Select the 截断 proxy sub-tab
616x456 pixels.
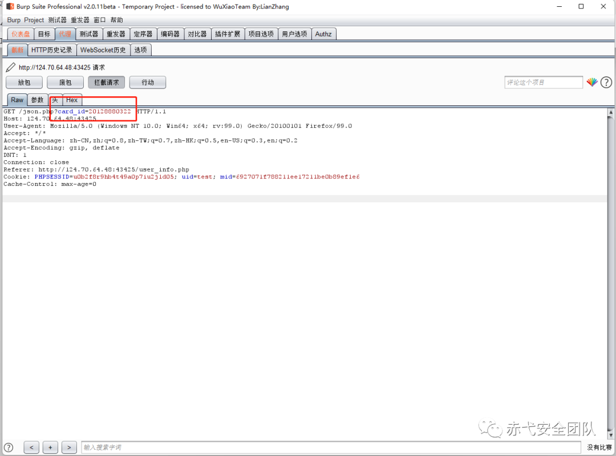click(x=17, y=50)
